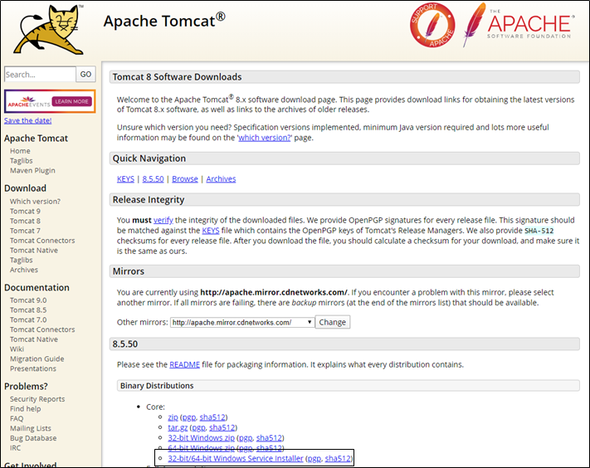Download 32-bit/64-bit Windows Service Installer
Screen dimensions: 590x468
tap(236, 458)
